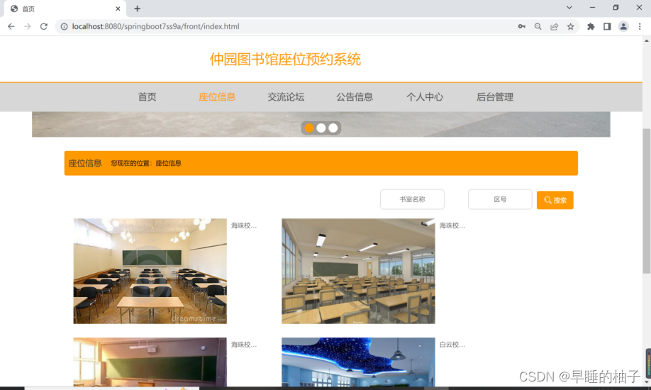
Task: Click the orange 搜索 button
Action: [555, 200]
